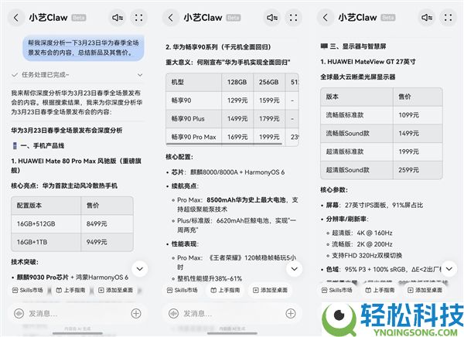Select the 超清版标准款 row label
The image size is (464, 337).
(357, 151)
